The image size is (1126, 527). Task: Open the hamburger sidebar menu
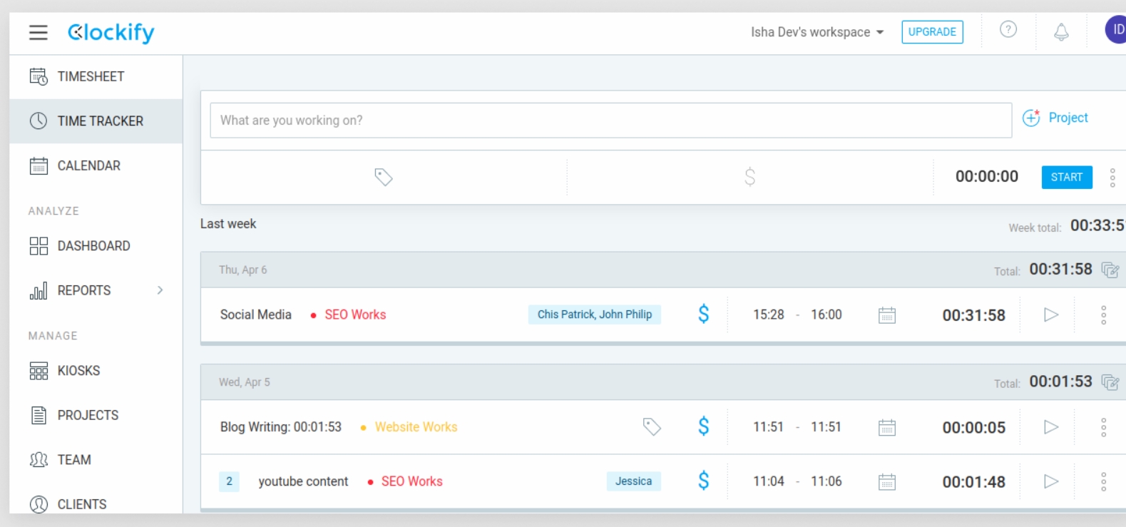click(x=39, y=33)
